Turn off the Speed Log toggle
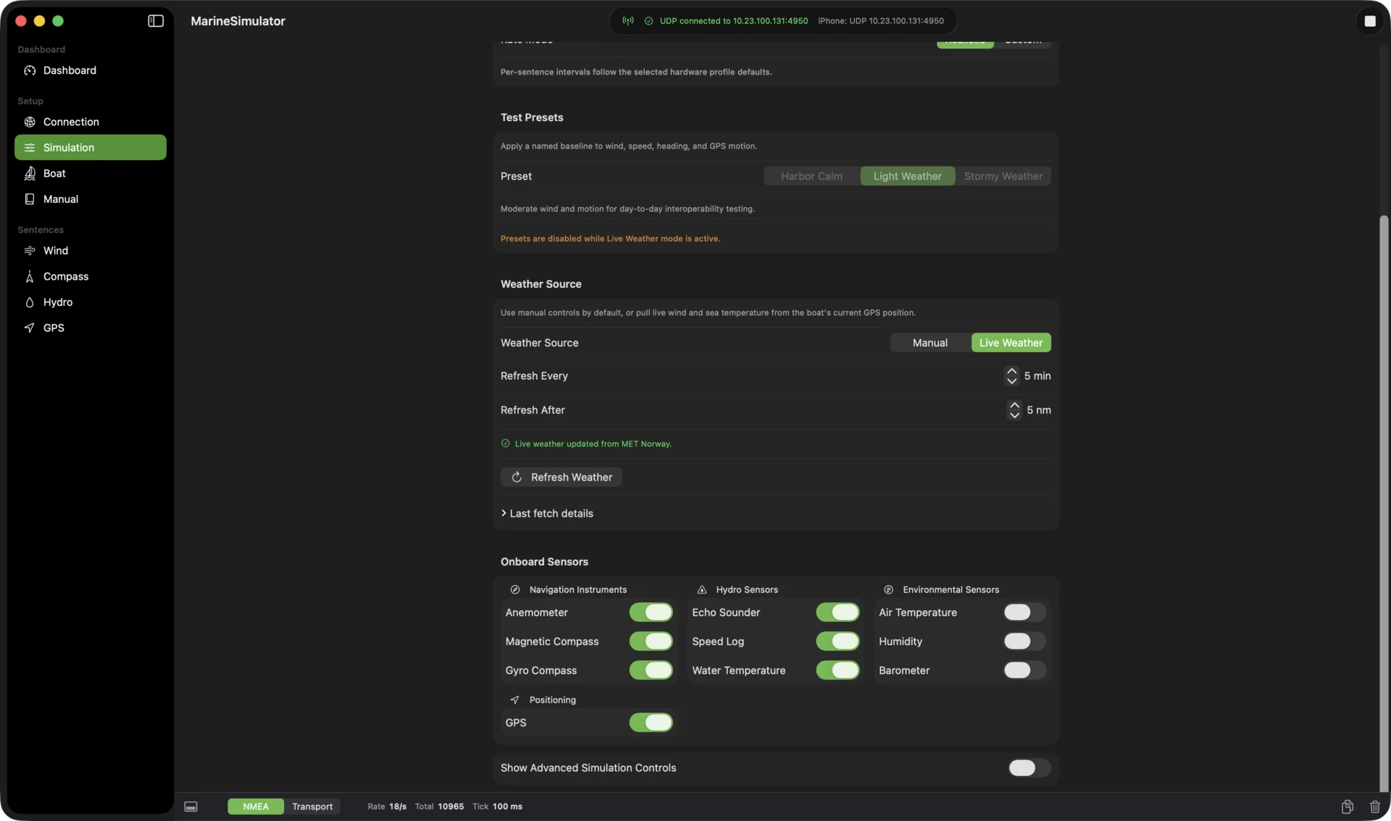Viewport: 1391px width, 821px height. coord(837,641)
